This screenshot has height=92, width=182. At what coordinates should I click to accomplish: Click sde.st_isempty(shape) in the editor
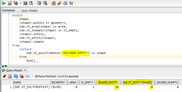point(38,30)
